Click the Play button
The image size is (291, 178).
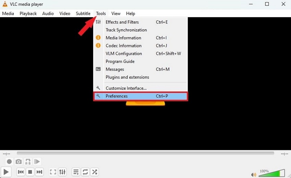click(x=6, y=172)
